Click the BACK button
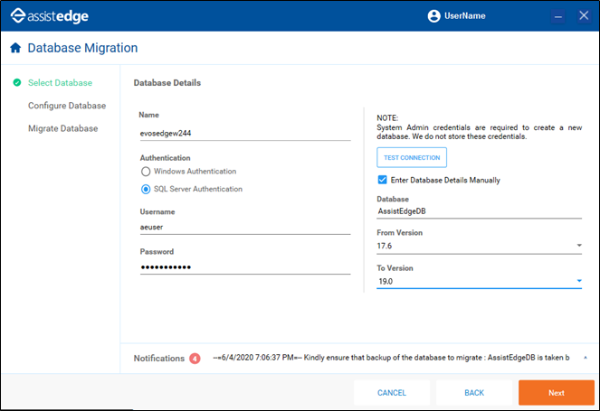The height and width of the screenshot is (411, 600). (474, 393)
